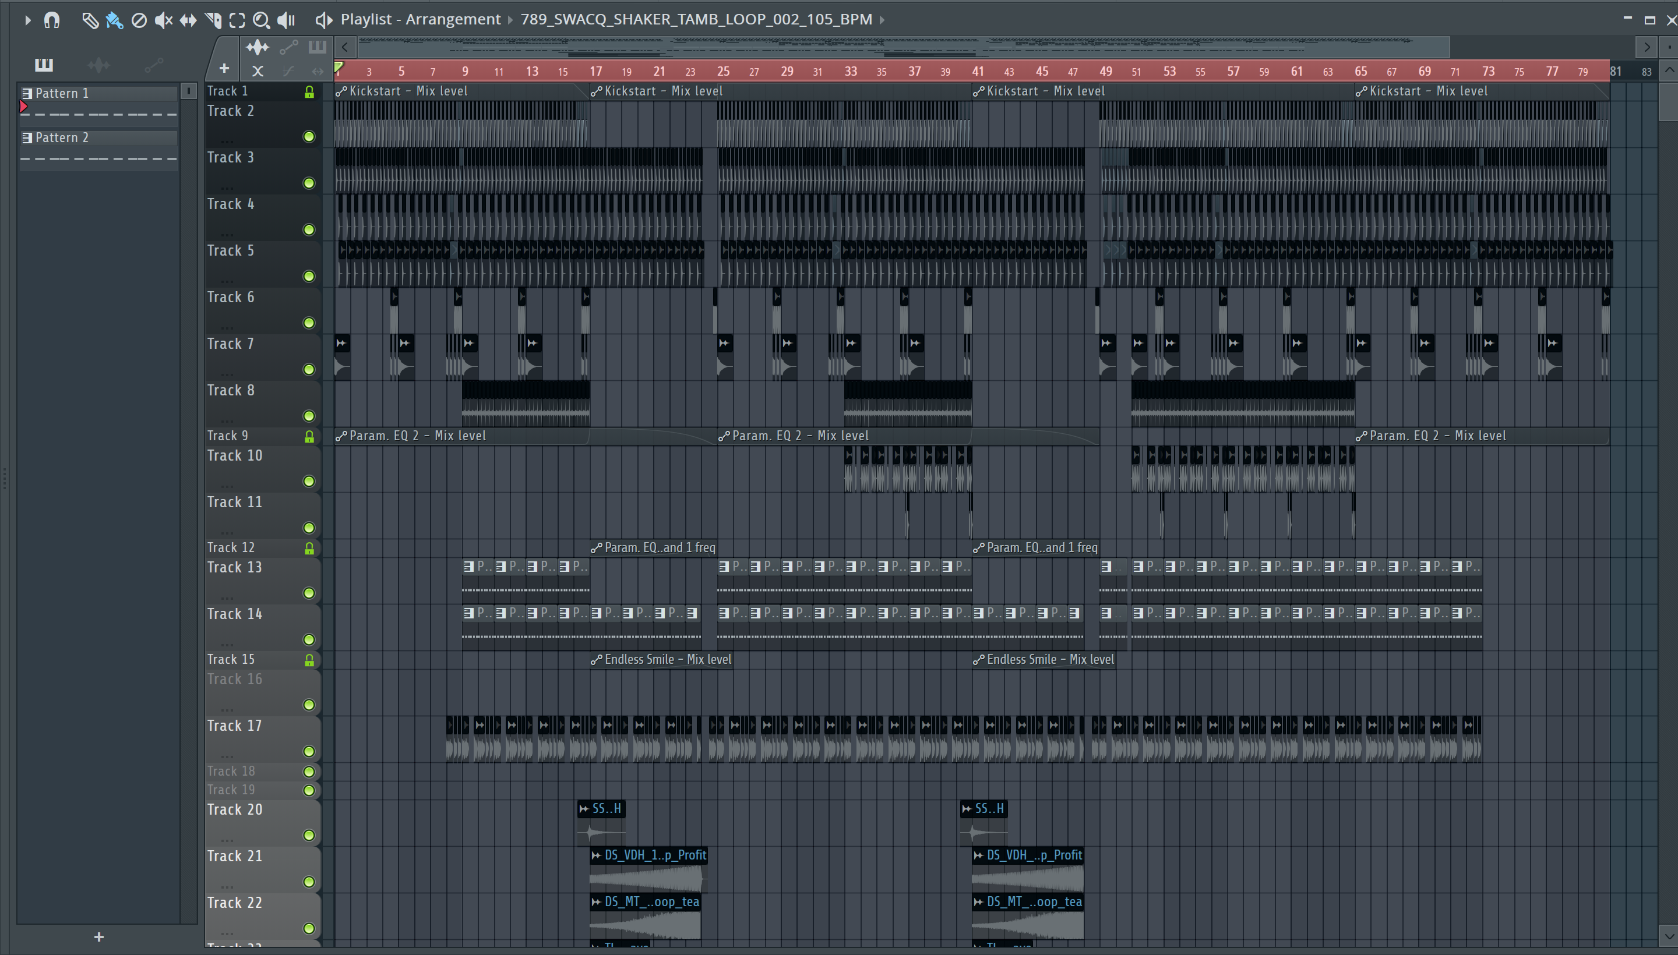This screenshot has width=1678, height=955.
Task: Select first Endless Smile - Mix level clip
Action: 661,659
